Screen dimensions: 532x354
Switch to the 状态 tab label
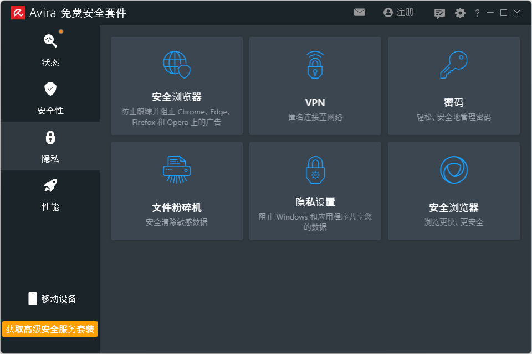[x=50, y=63]
